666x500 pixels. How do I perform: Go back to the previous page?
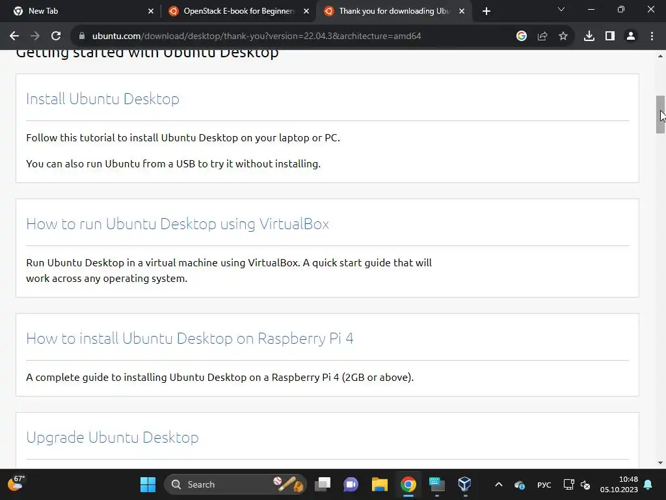(14, 36)
